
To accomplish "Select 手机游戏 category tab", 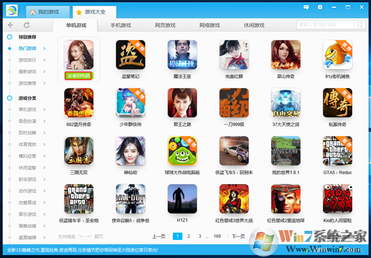I will click(x=121, y=25).
